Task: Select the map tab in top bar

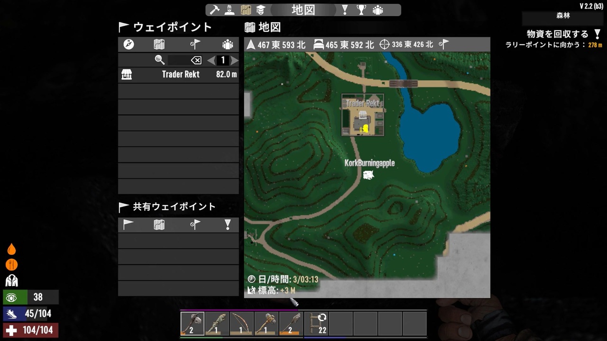Action: click(x=245, y=10)
